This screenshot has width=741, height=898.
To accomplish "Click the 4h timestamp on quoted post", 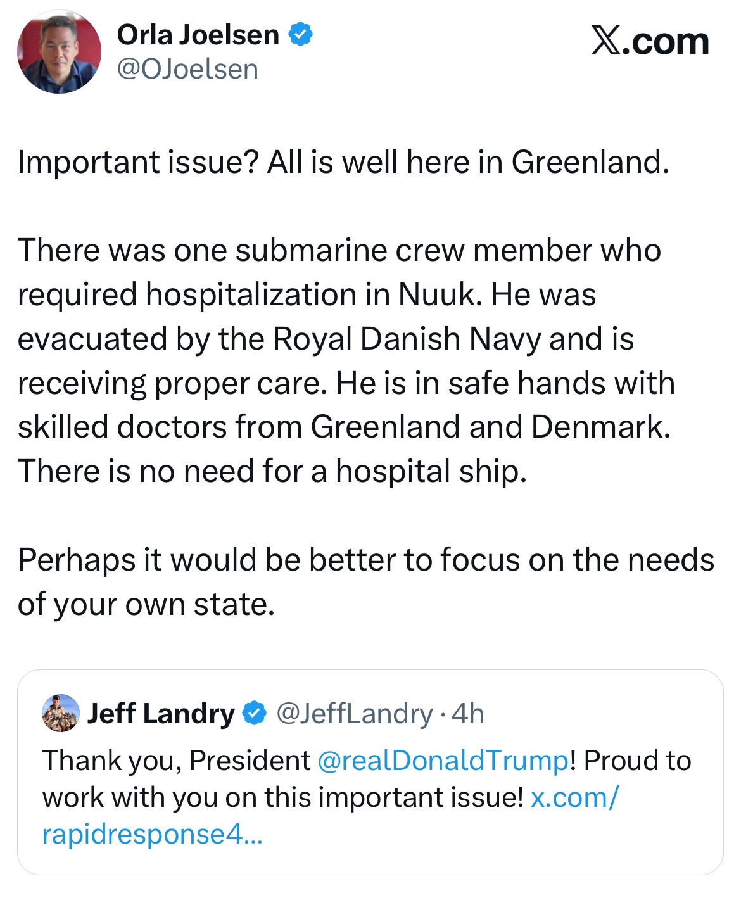I will [469, 714].
